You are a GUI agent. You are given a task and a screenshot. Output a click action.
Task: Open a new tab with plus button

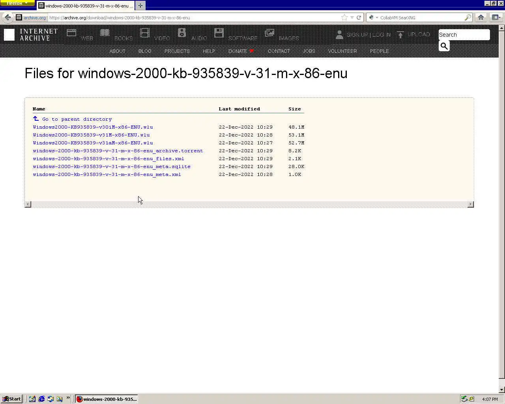point(140,6)
